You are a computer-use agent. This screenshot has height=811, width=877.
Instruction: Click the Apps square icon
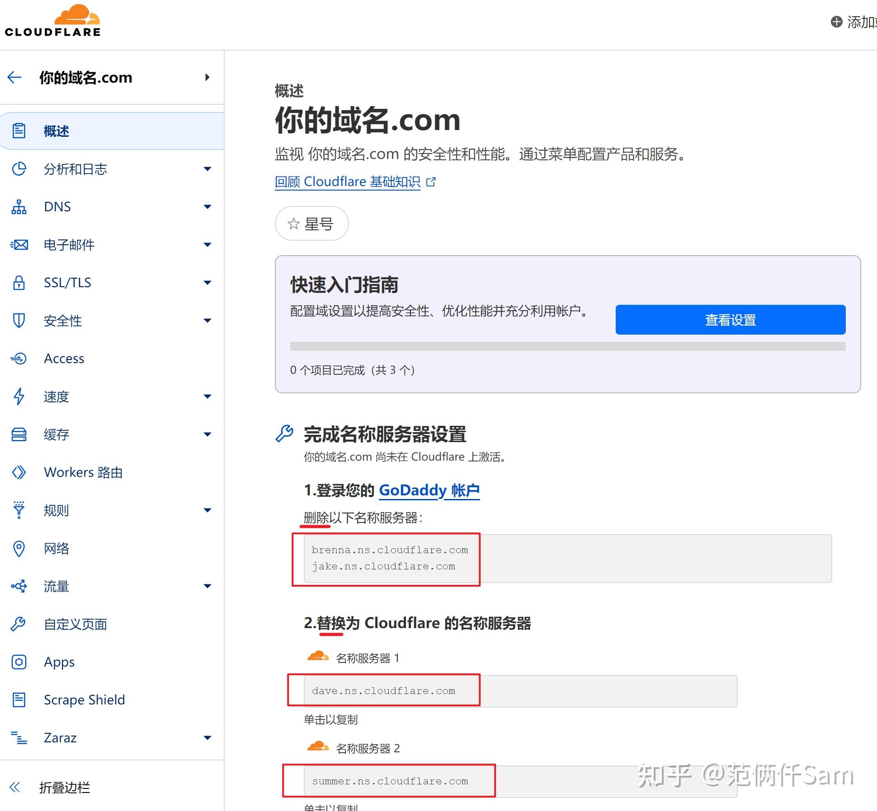(x=19, y=662)
